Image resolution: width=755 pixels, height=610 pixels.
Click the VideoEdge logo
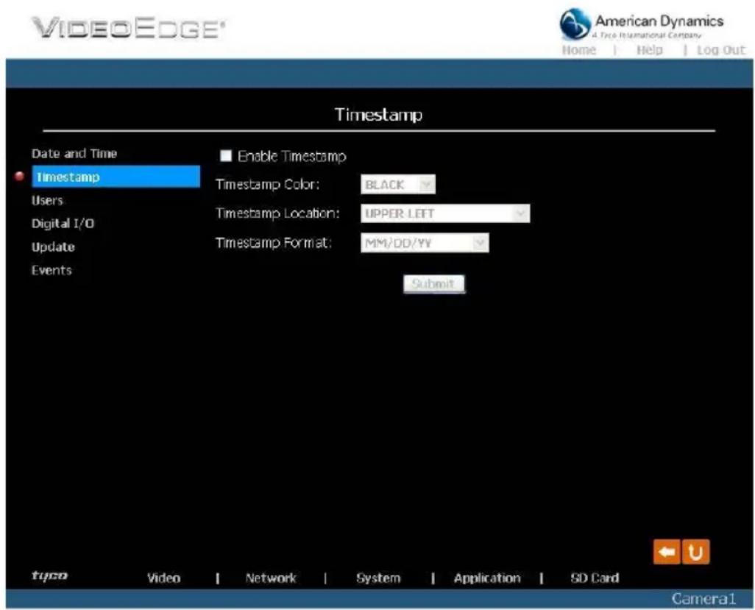coord(128,28)
